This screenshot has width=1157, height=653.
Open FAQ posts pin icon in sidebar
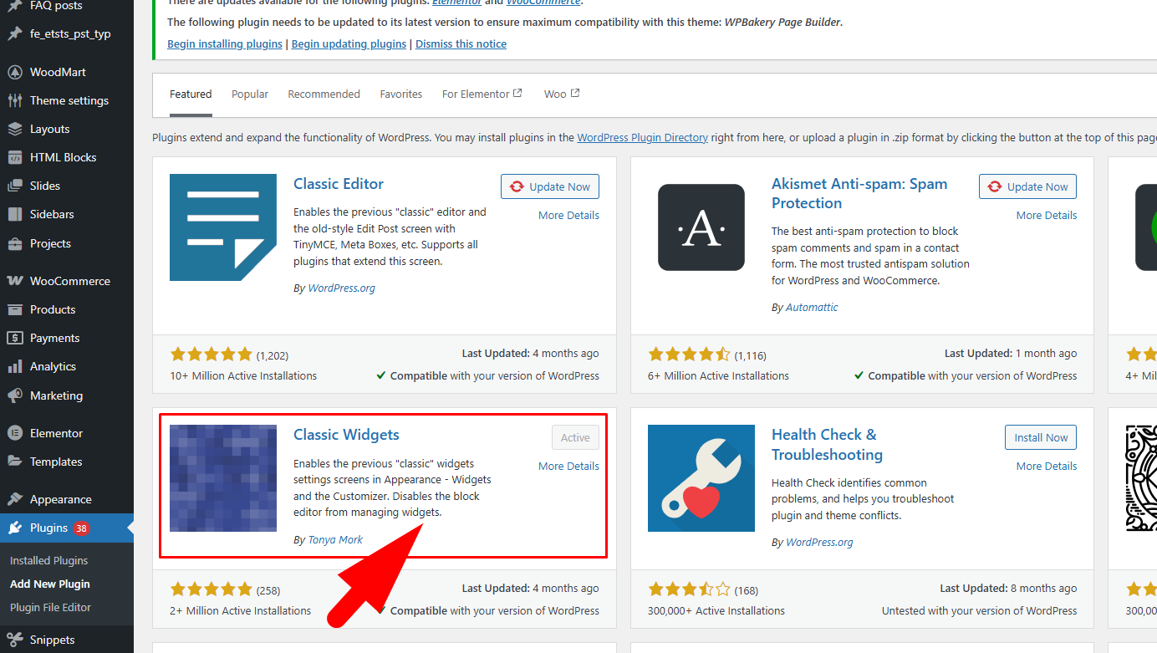click(x=15, y=6)
